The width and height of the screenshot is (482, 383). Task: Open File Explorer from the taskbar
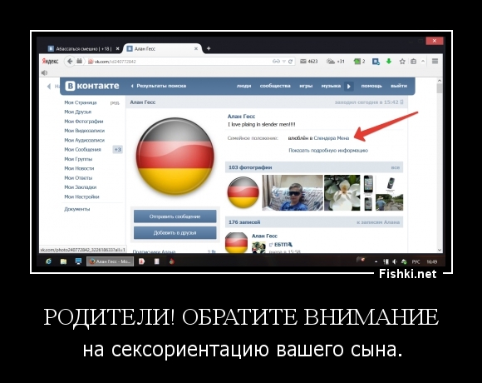click(63, 261)
